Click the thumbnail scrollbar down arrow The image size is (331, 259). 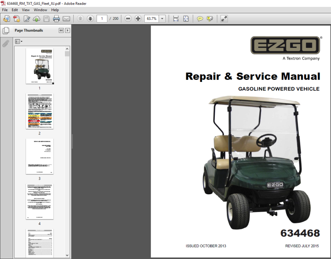pos(67,255)
